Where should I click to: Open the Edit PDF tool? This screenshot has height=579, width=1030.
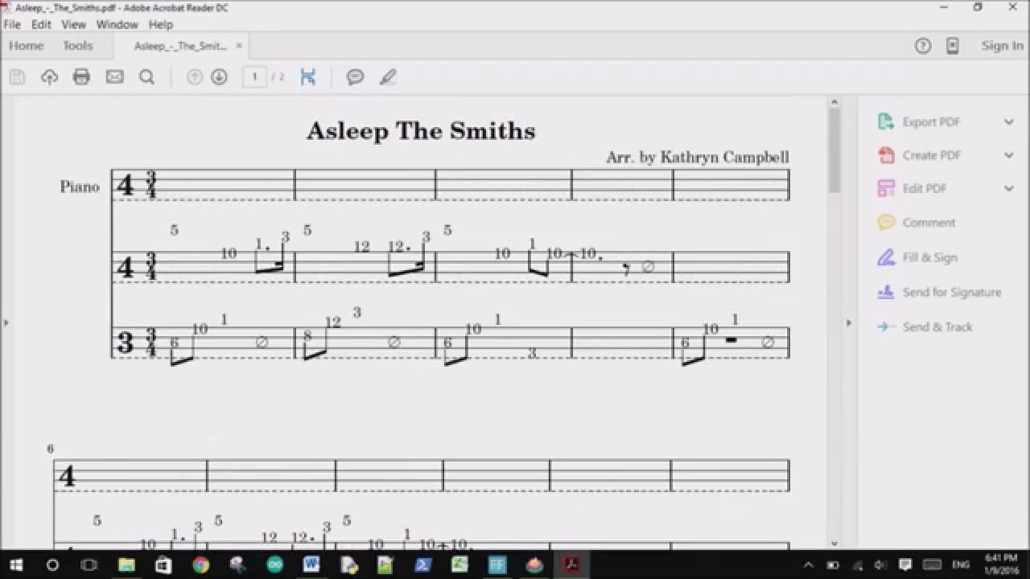pos(924,188)
